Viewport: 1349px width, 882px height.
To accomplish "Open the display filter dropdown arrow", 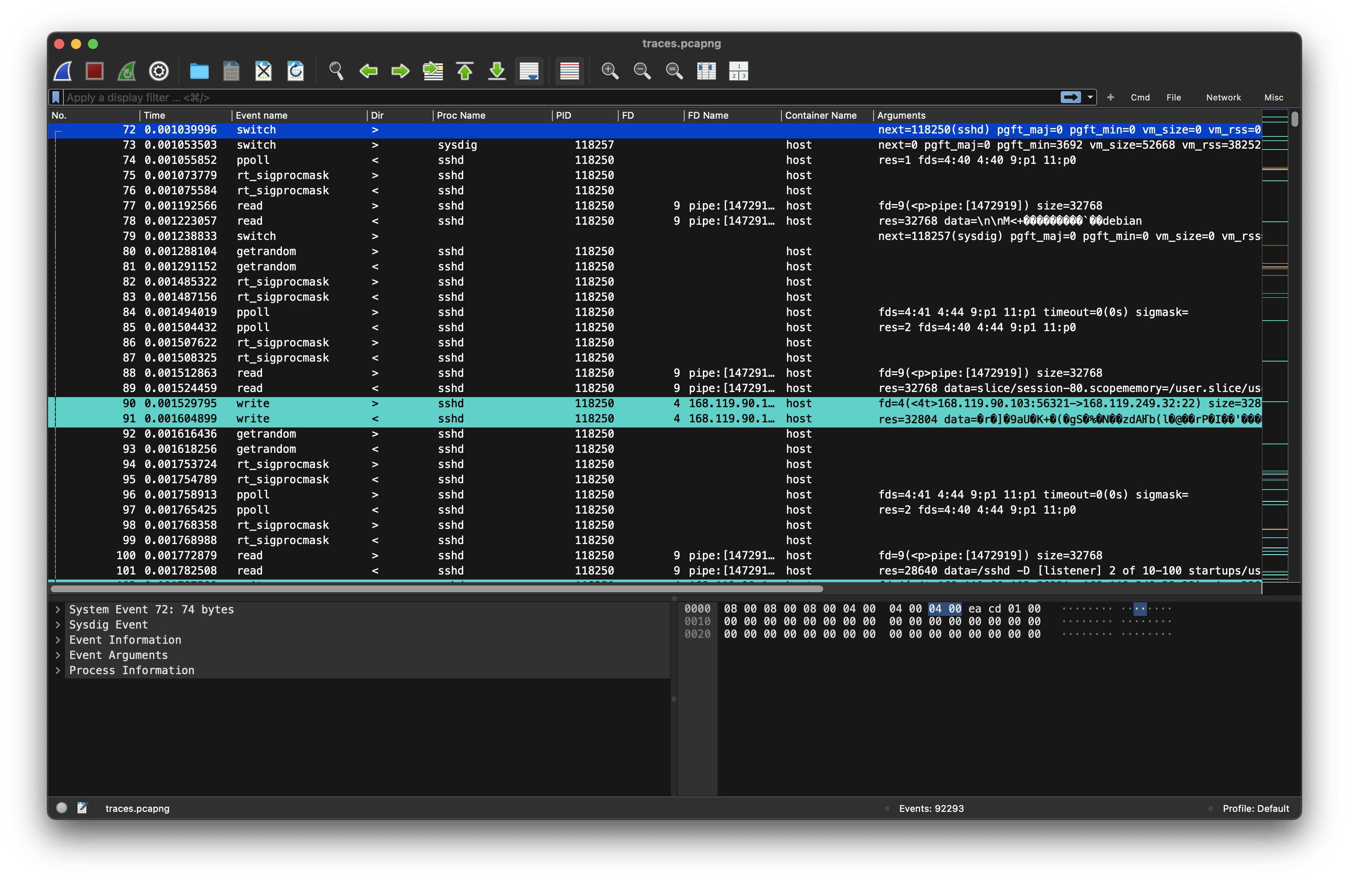I will pyautogui.click(x=1089, y=97).
